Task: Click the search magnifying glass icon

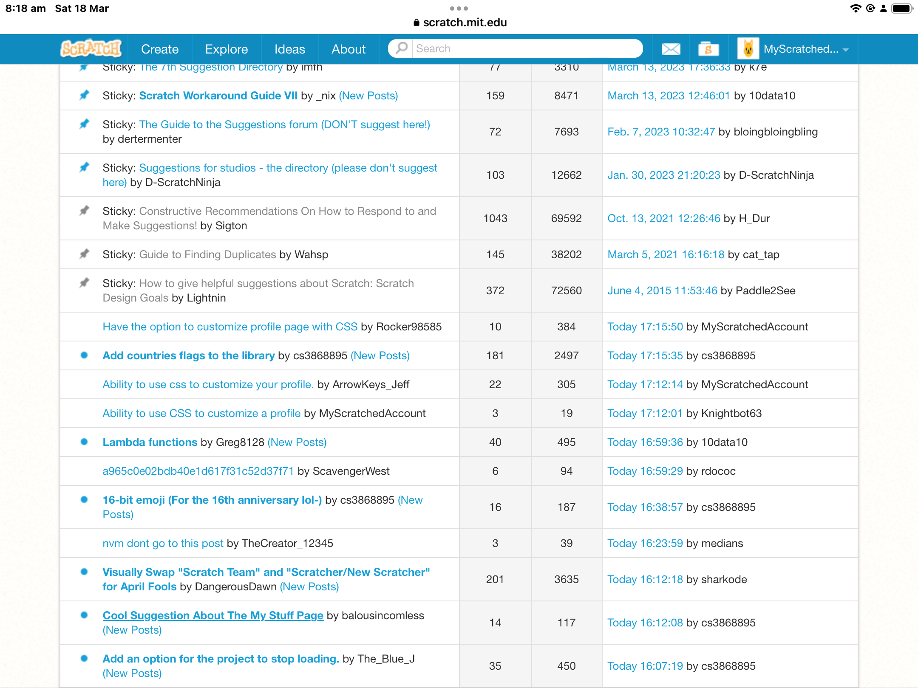Action: click(x=401, y=48)
